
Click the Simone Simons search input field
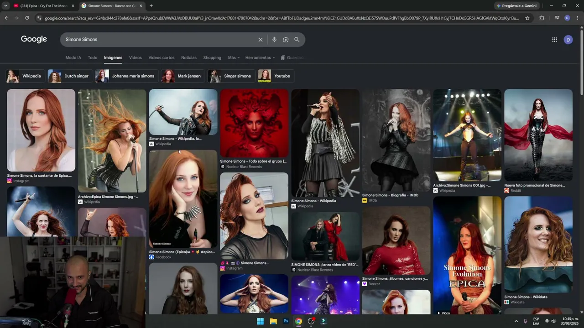[x=160, y=40]
